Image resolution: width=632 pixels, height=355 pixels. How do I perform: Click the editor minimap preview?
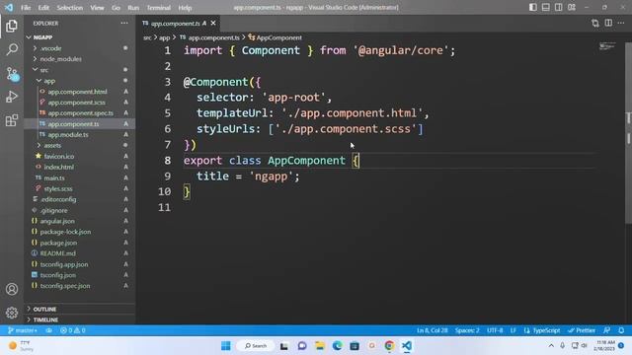607,46
